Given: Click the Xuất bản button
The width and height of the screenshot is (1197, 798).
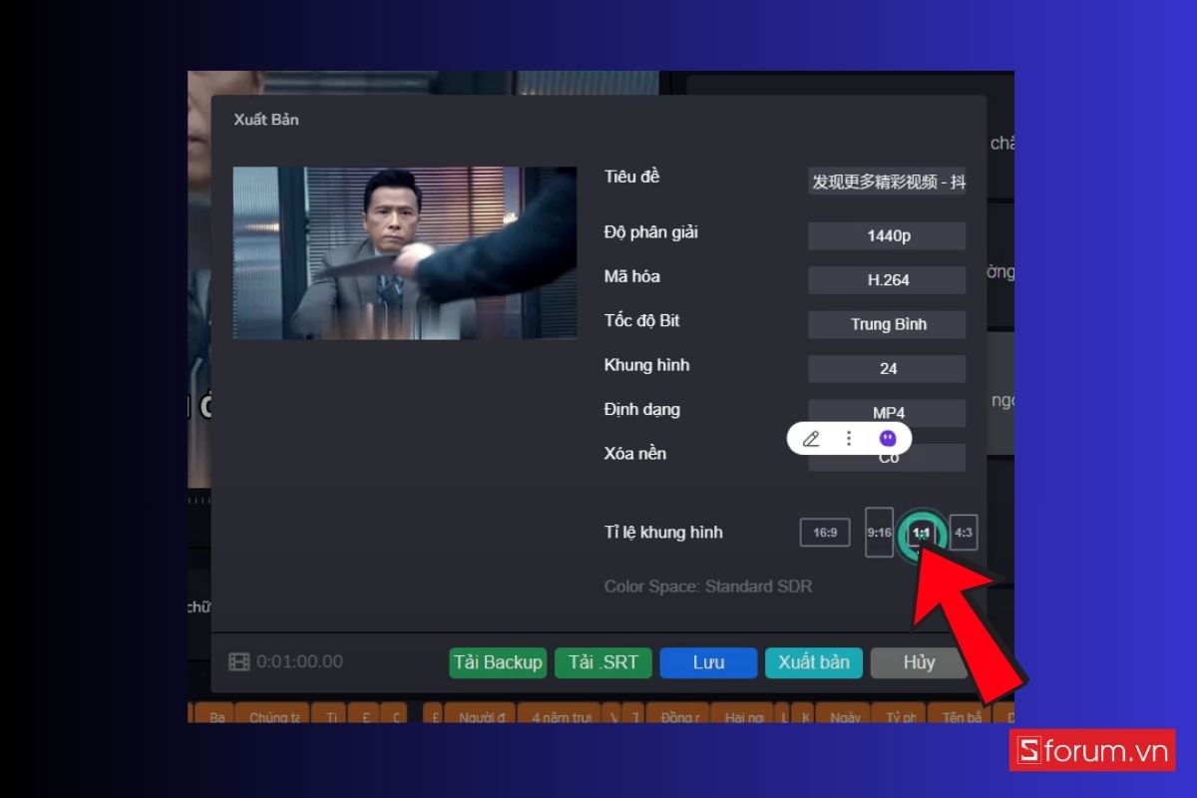Looking at the screenshot, I should [x=814, y=663].
